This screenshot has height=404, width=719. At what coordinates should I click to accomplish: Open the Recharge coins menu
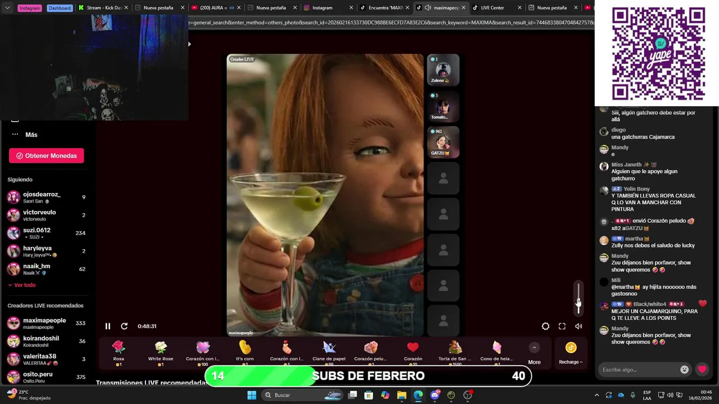(x=571, y=353)
